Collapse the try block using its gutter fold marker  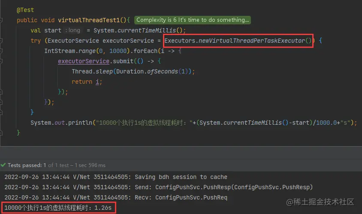pos(1,41)
